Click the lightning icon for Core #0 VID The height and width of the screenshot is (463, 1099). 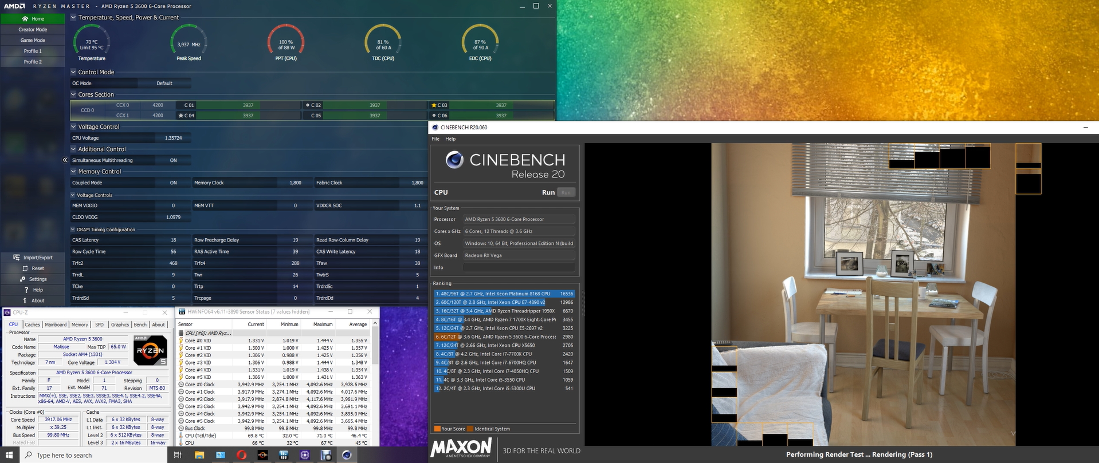[181, 341]
